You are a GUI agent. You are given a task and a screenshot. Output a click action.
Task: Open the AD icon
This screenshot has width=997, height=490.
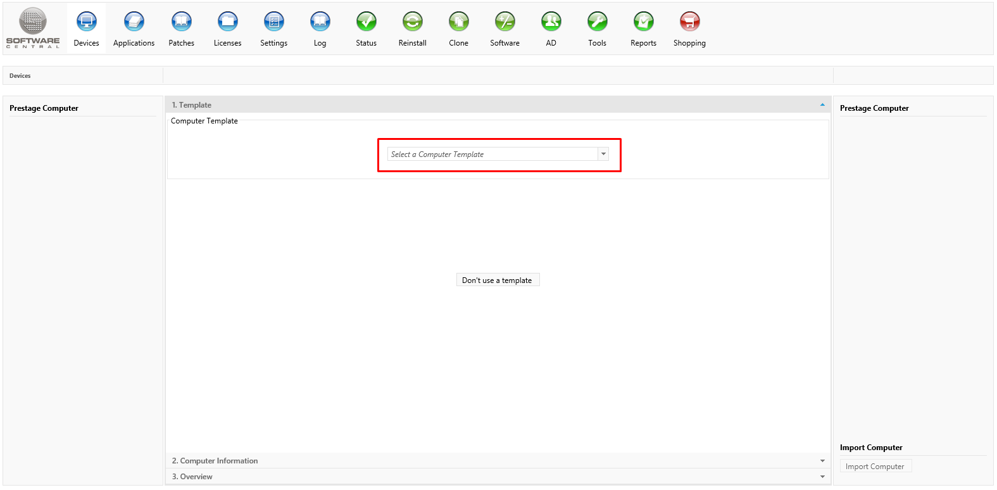(x=551, y=22)
